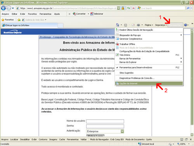
Task: Click the browser Back arrow button
Action: coord(3,8)
